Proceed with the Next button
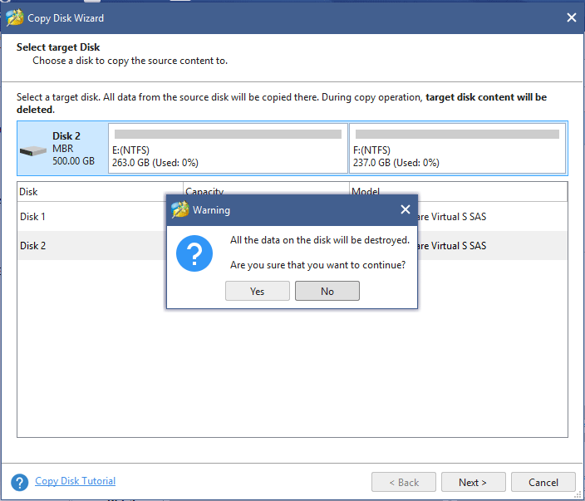The image size is (585, 501). [x=473, y=482]
